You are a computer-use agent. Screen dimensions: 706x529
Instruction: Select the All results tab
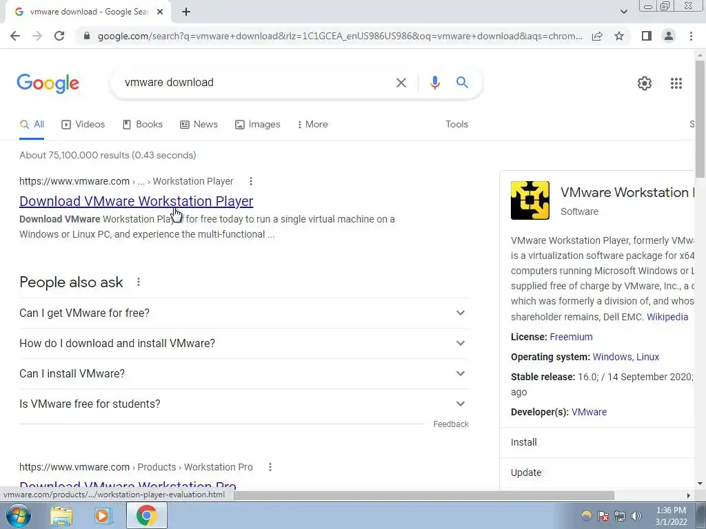[32, 125]
